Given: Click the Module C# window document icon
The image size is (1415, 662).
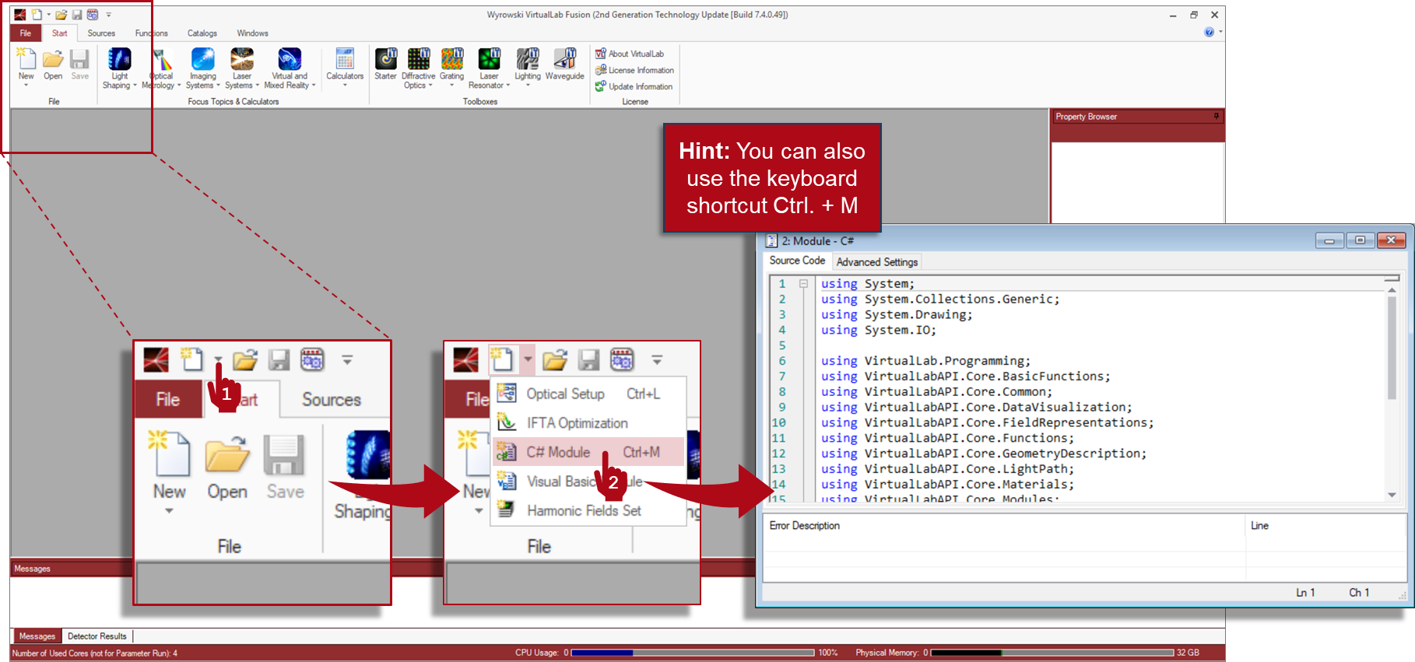Looking at the screenshot, I should point(771,241).
